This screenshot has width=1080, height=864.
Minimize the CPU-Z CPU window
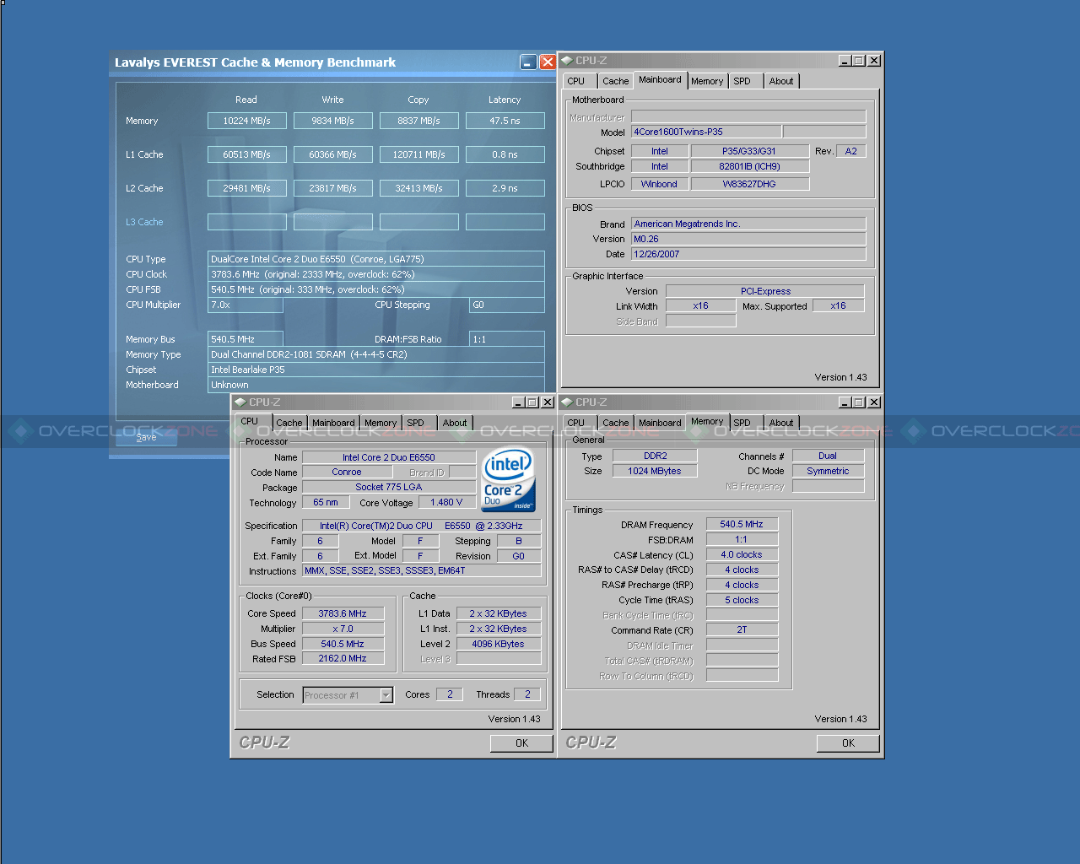[519, 402]
